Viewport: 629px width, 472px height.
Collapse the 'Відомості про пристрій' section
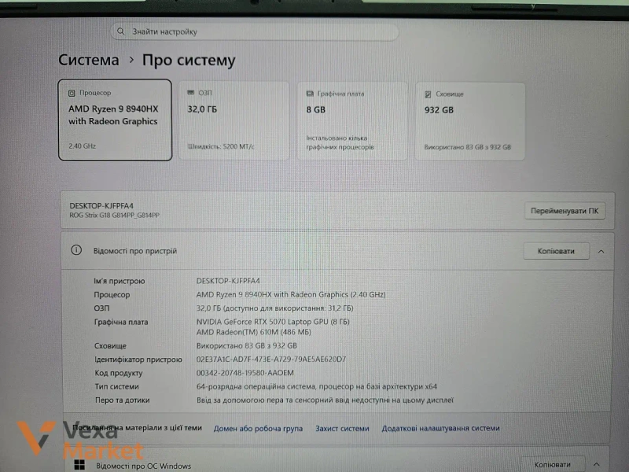(x=601, y=252)
